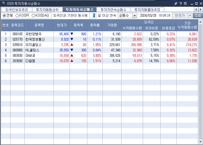
Task: Click the 현재가 button
Action: (180, 16)
